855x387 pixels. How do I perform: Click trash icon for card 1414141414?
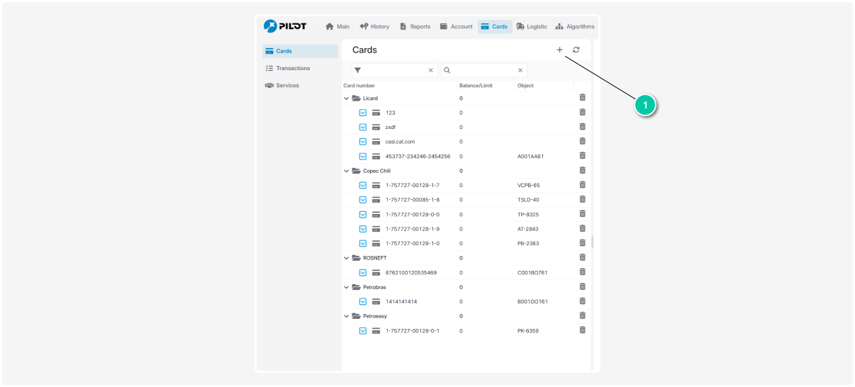(582, 301)
